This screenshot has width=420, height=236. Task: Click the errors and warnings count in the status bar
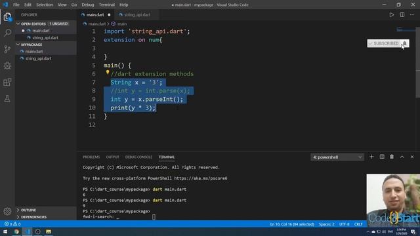click(12, 224)
